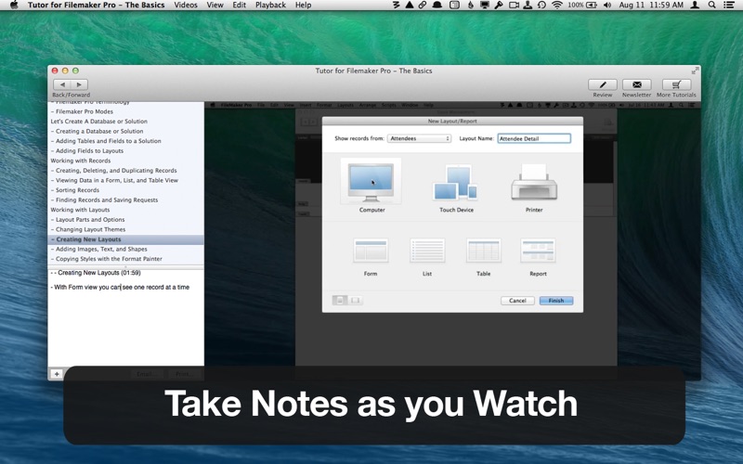Open the Apple menu
Image resolution: width=743 pixels, height=464 pixels.
pos(14,5)
